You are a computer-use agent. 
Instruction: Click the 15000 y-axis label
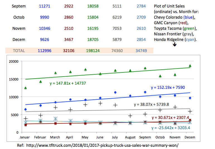click(14, 79)
